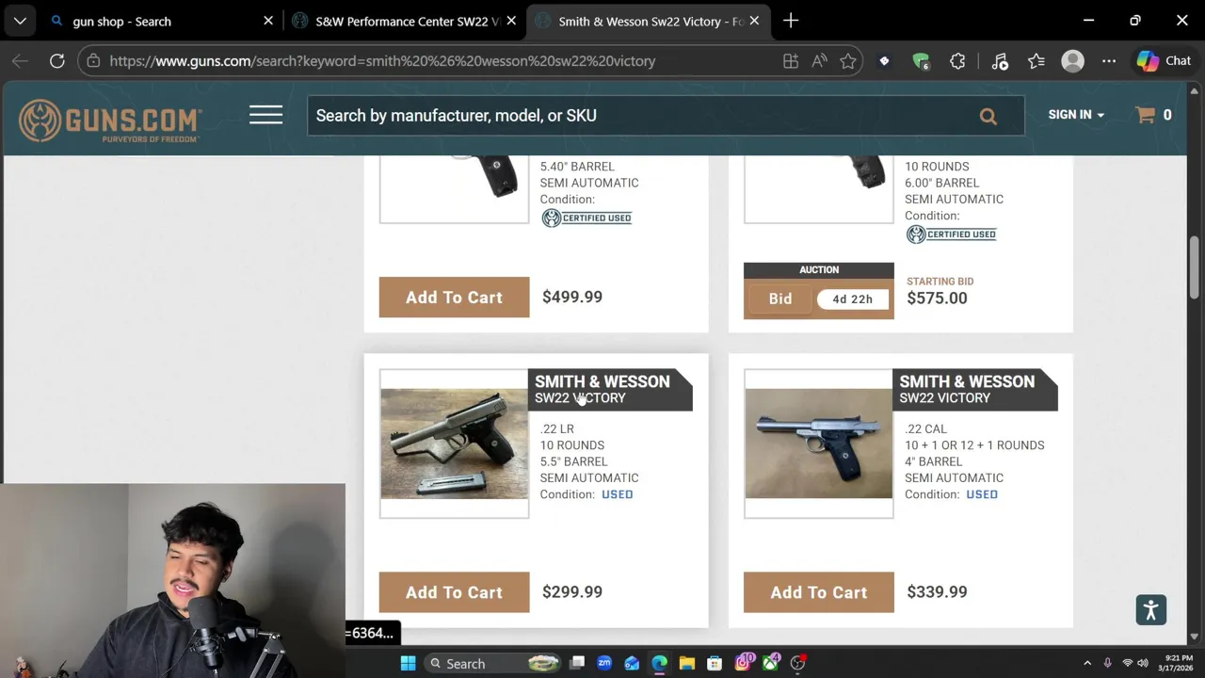Open the Windows Start menu
This screenshot has height=678, width=1205.
pyautogui.click(x=408, y=663)
